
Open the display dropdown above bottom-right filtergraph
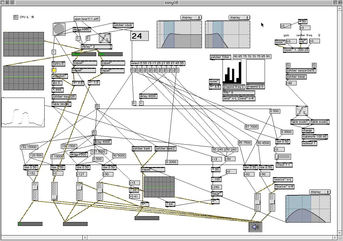click(x=320, y=192)
